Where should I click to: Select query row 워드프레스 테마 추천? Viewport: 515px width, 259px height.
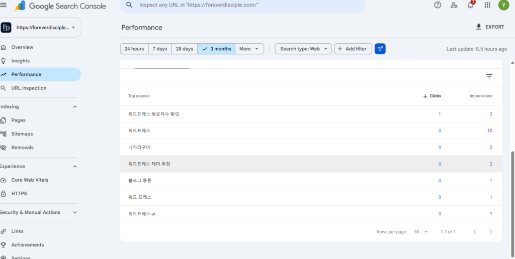click(x=311, y=164)
